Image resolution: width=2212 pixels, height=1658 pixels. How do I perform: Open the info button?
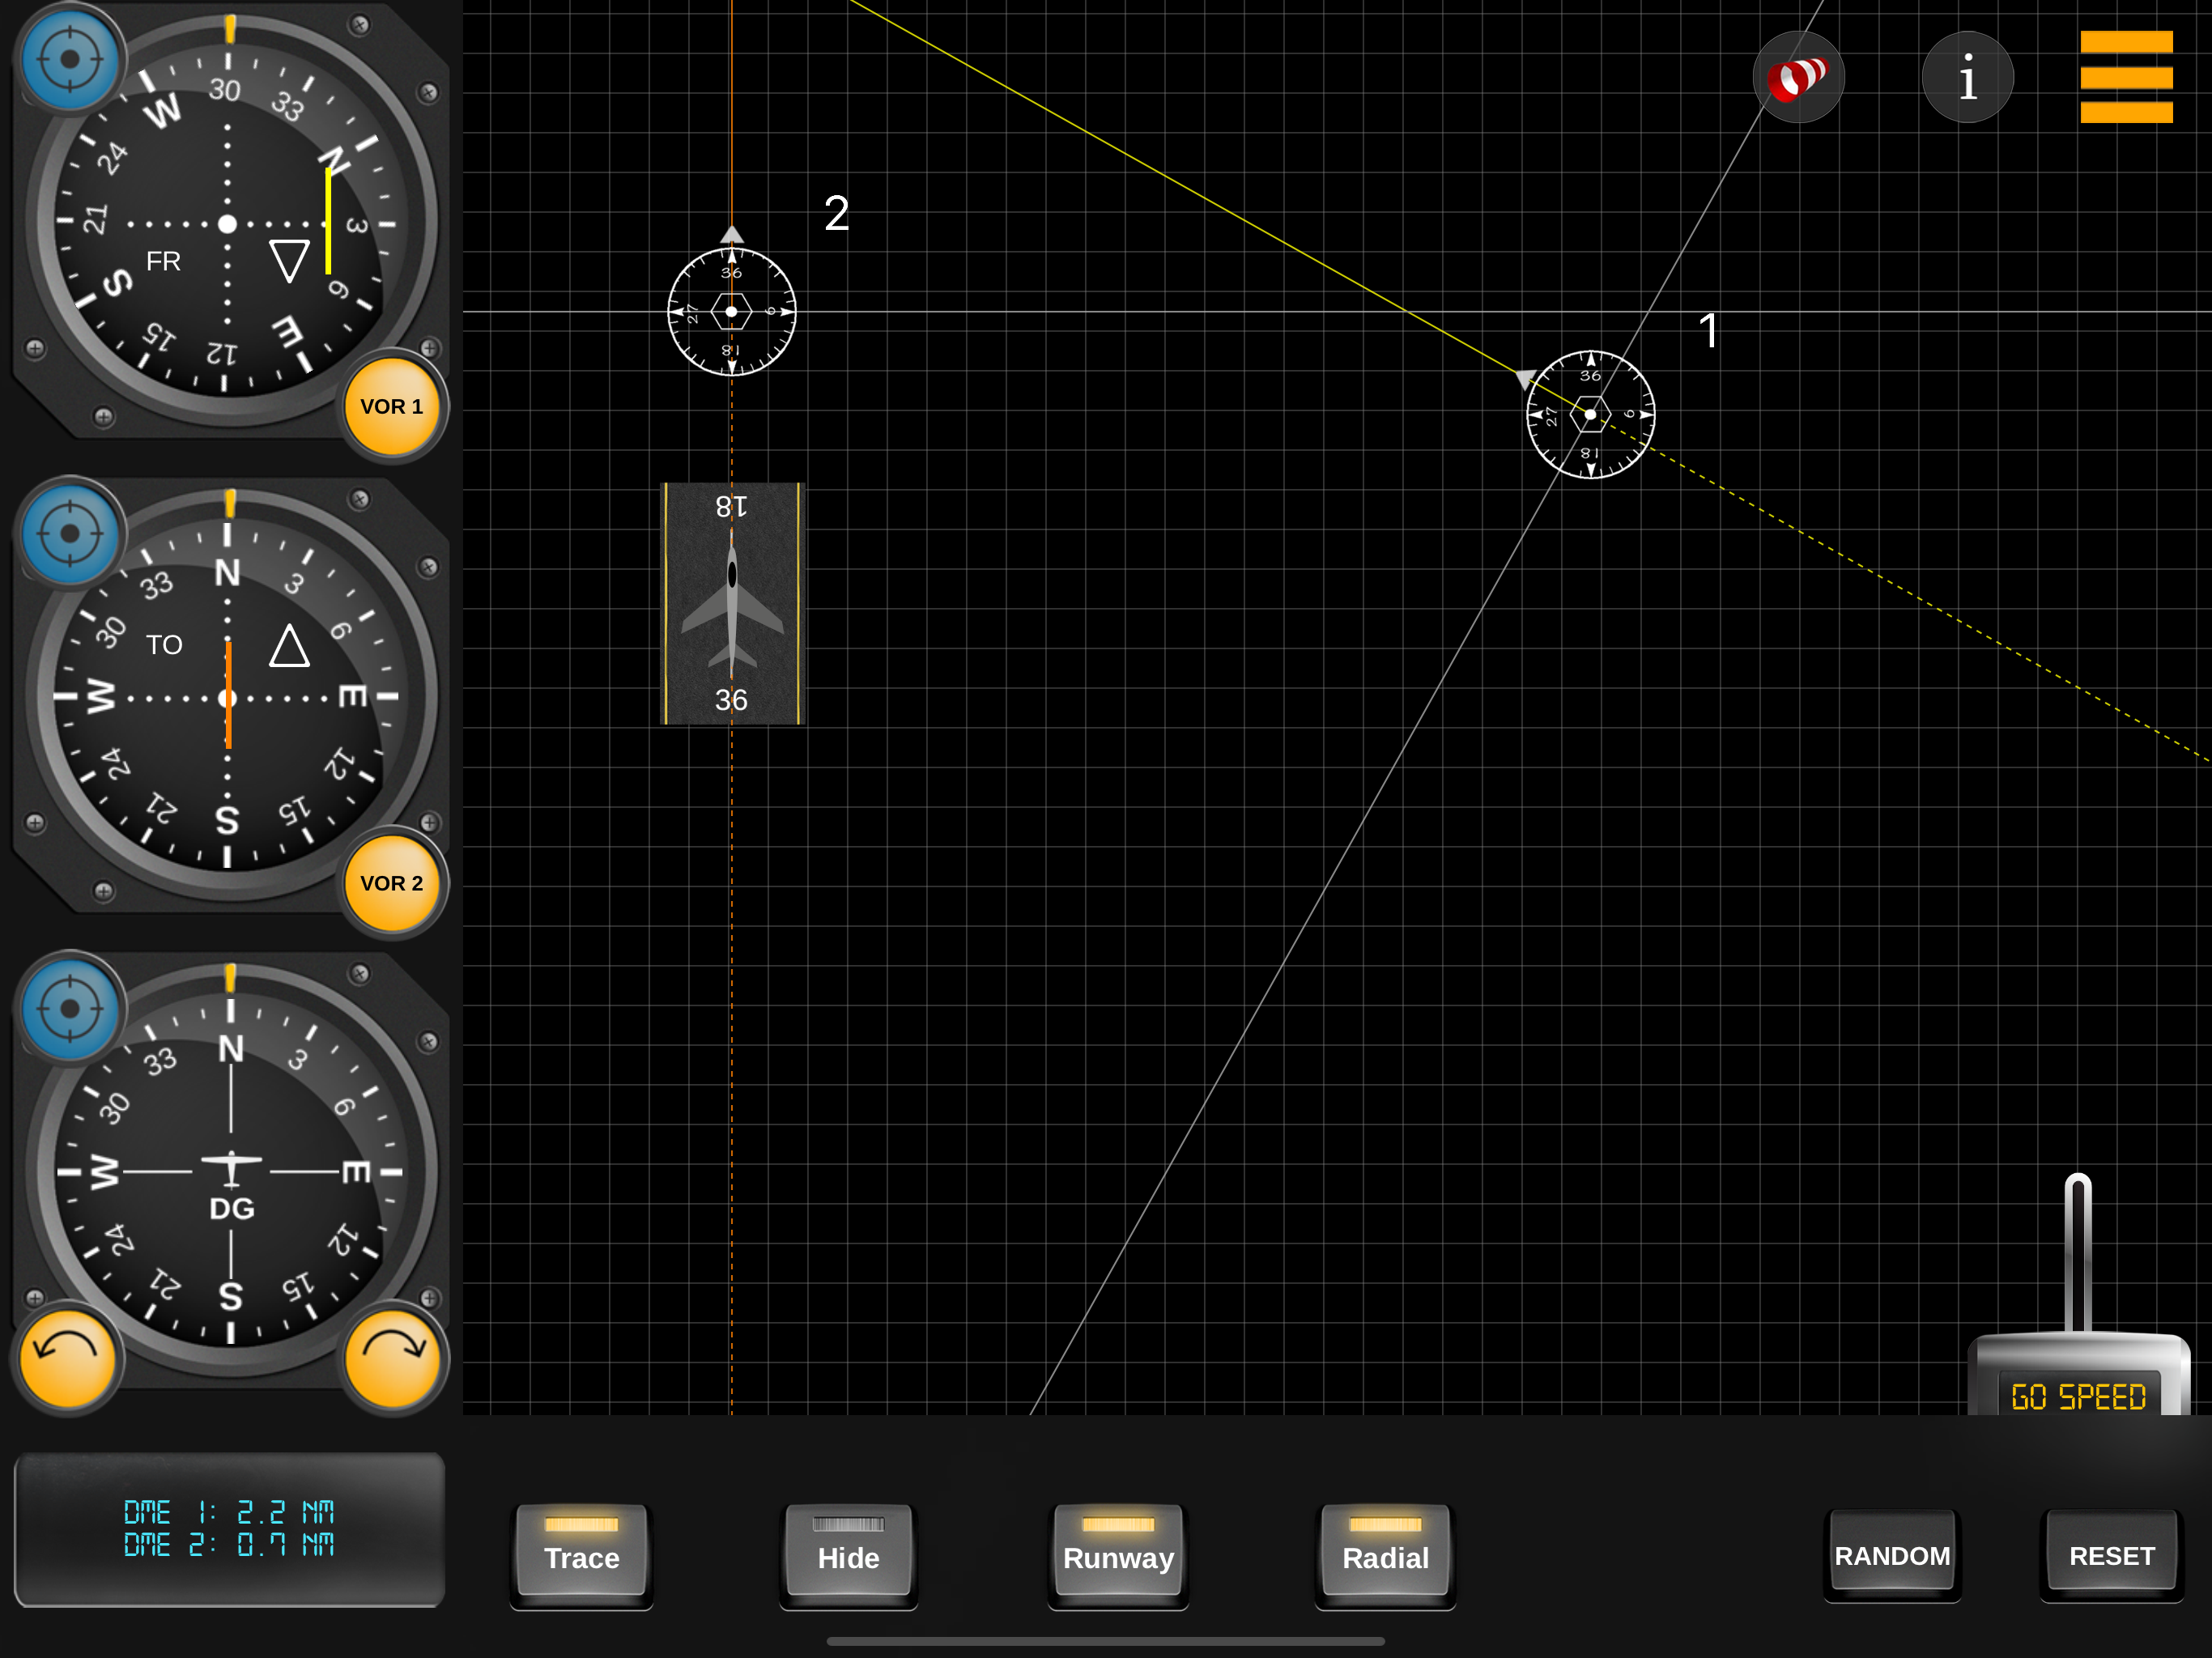point(1967,77)
